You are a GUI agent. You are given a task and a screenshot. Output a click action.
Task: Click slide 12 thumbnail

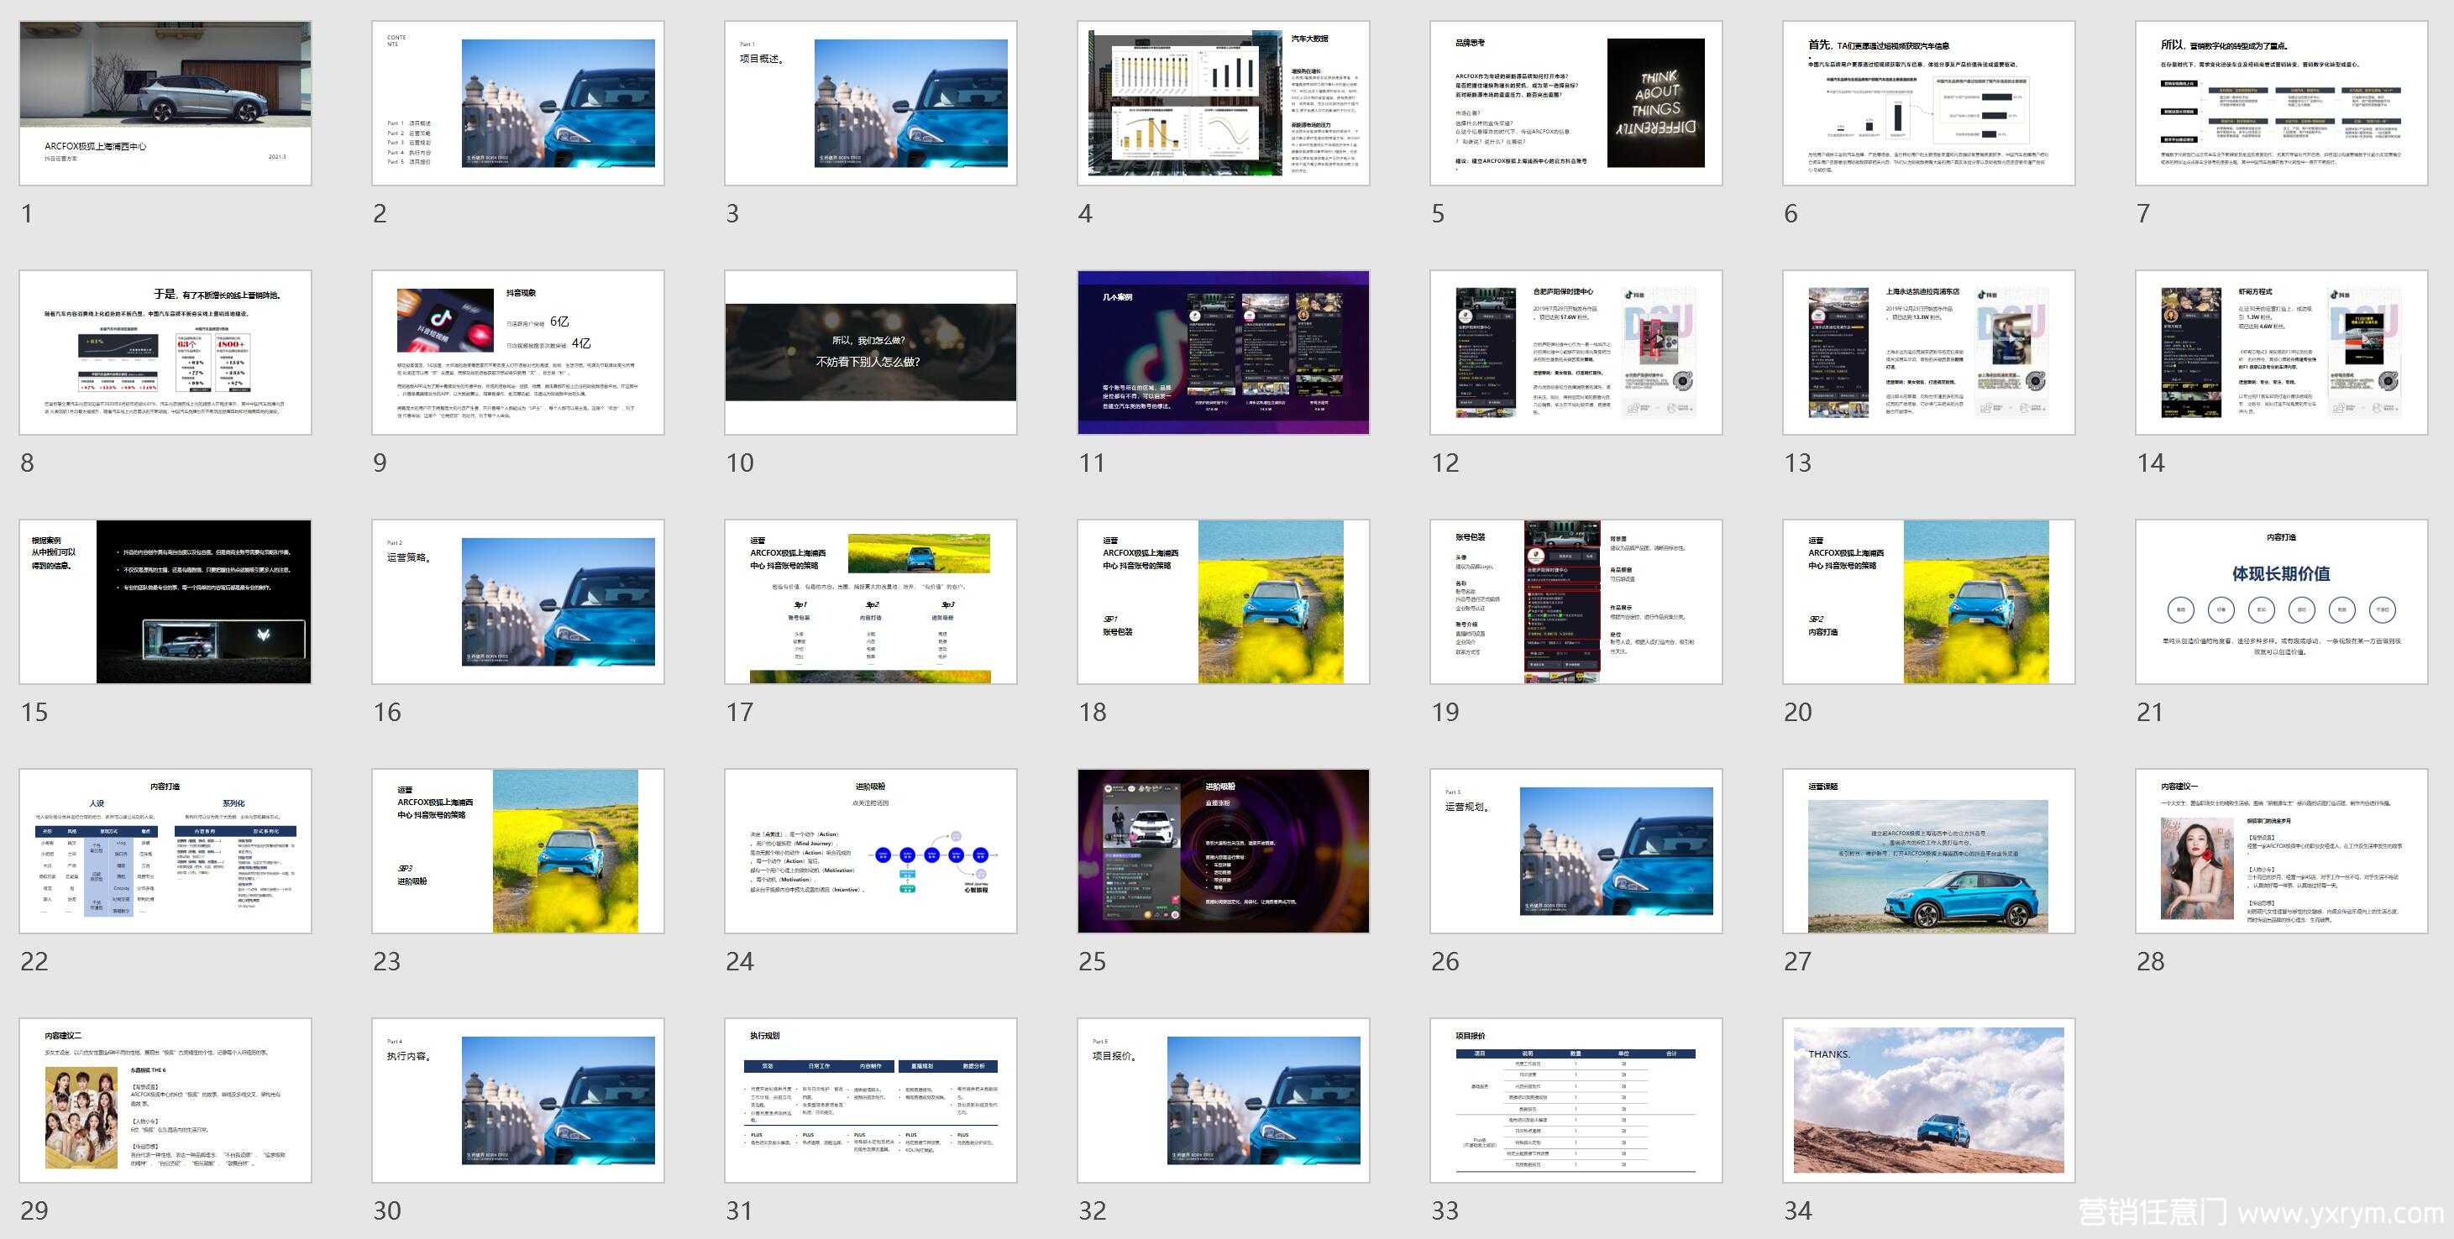[1576, 353]
